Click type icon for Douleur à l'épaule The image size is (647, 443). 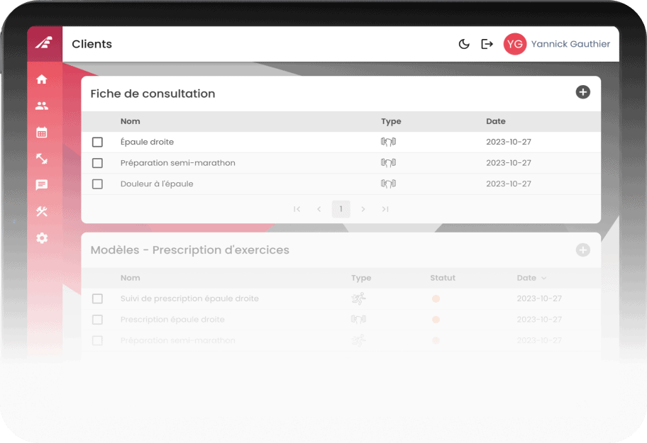pyautogui.click(x=388, y=184)
